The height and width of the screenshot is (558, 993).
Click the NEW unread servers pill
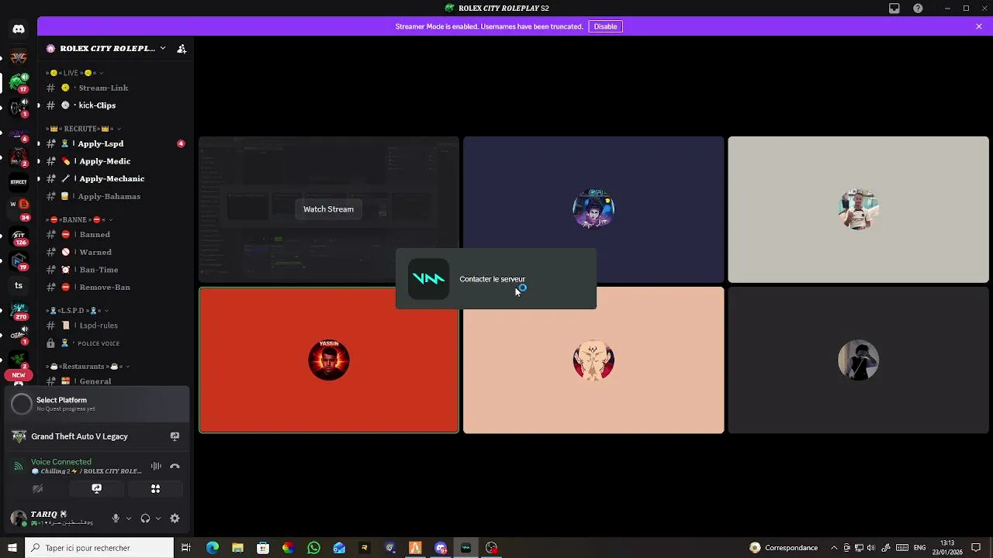[19, 375]
